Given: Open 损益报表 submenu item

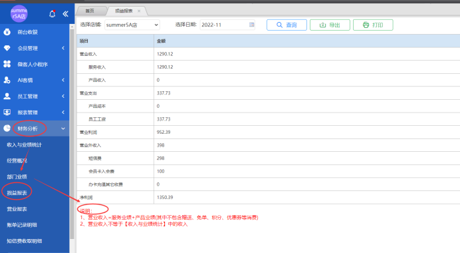Looking at the screenshot, I should [x=17, y=193].
